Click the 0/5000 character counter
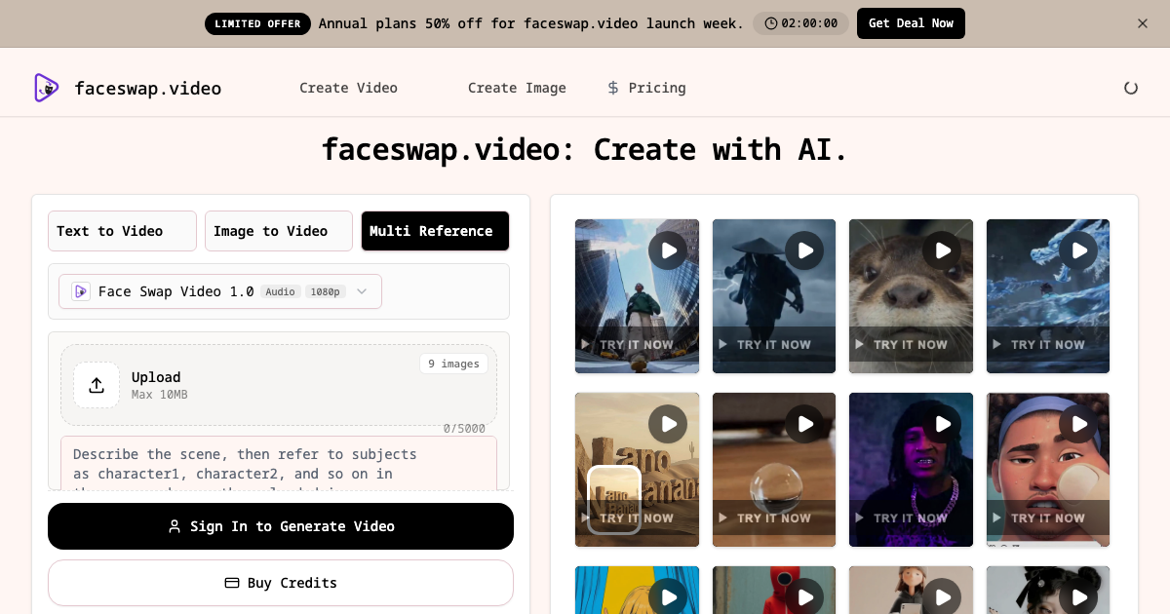Viewport: 1170px width, 614px height. (464, 429)
